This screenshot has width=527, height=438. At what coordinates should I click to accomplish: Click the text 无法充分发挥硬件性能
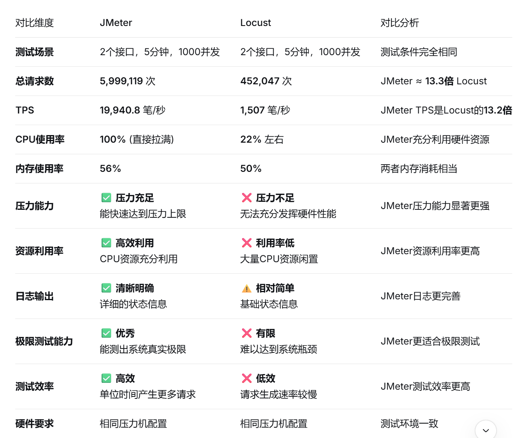tap(288, 214)
